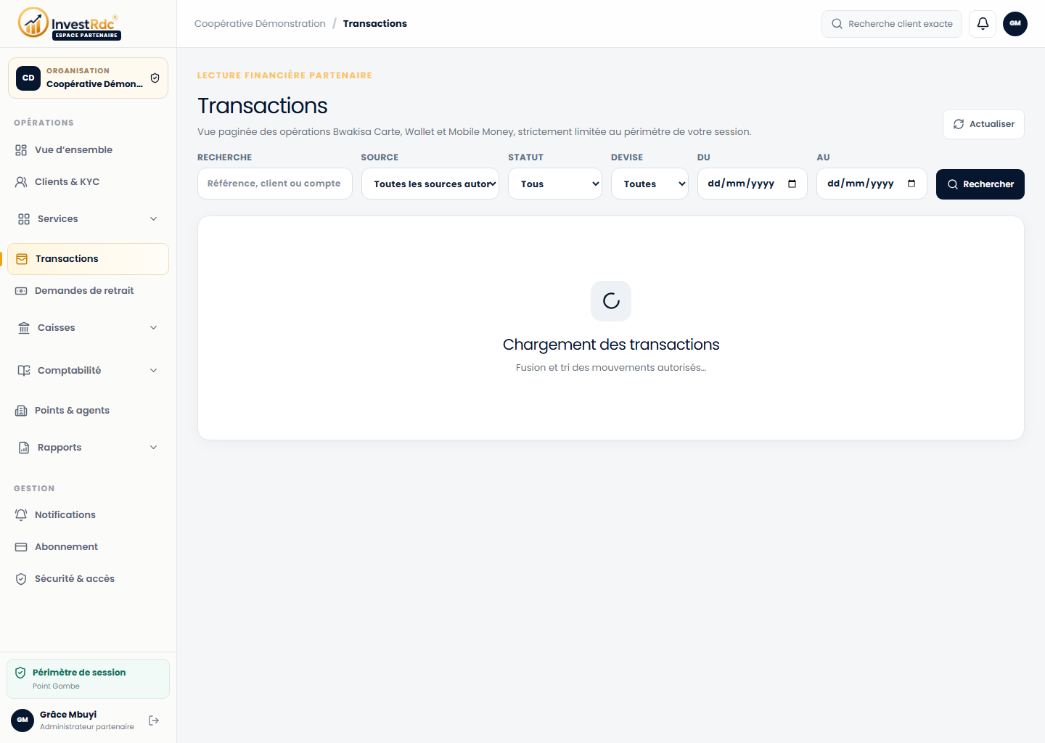Open the notifications bell icon
The height and width of the screenshot is (743, 1045).
(983, 23)
